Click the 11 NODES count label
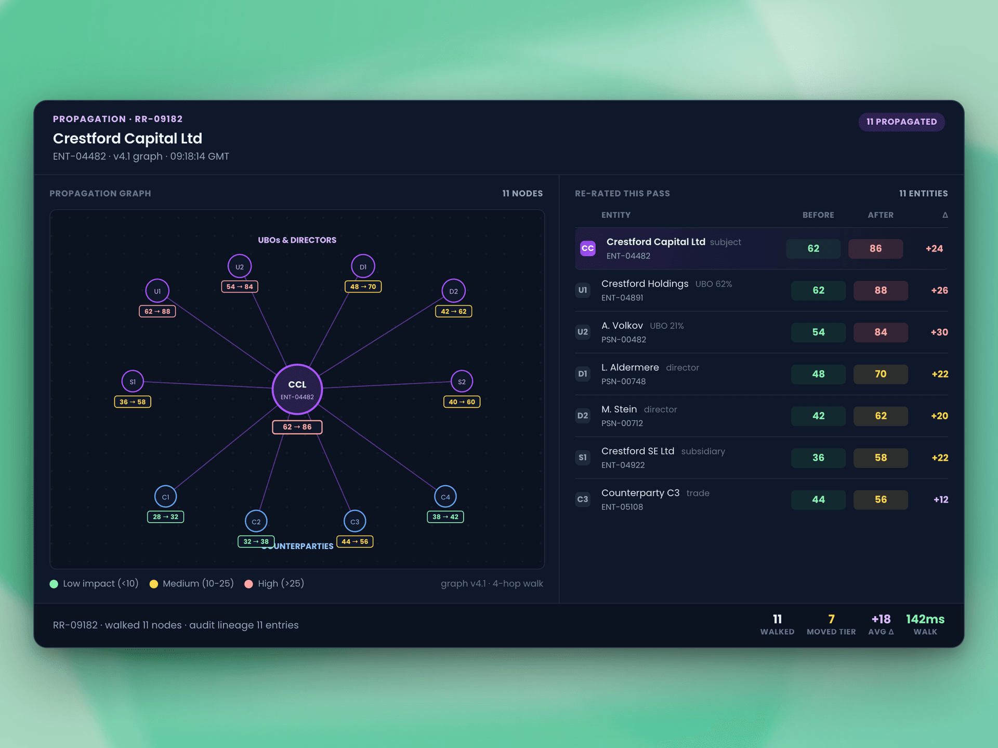The image size is (998, 748). 522,193
